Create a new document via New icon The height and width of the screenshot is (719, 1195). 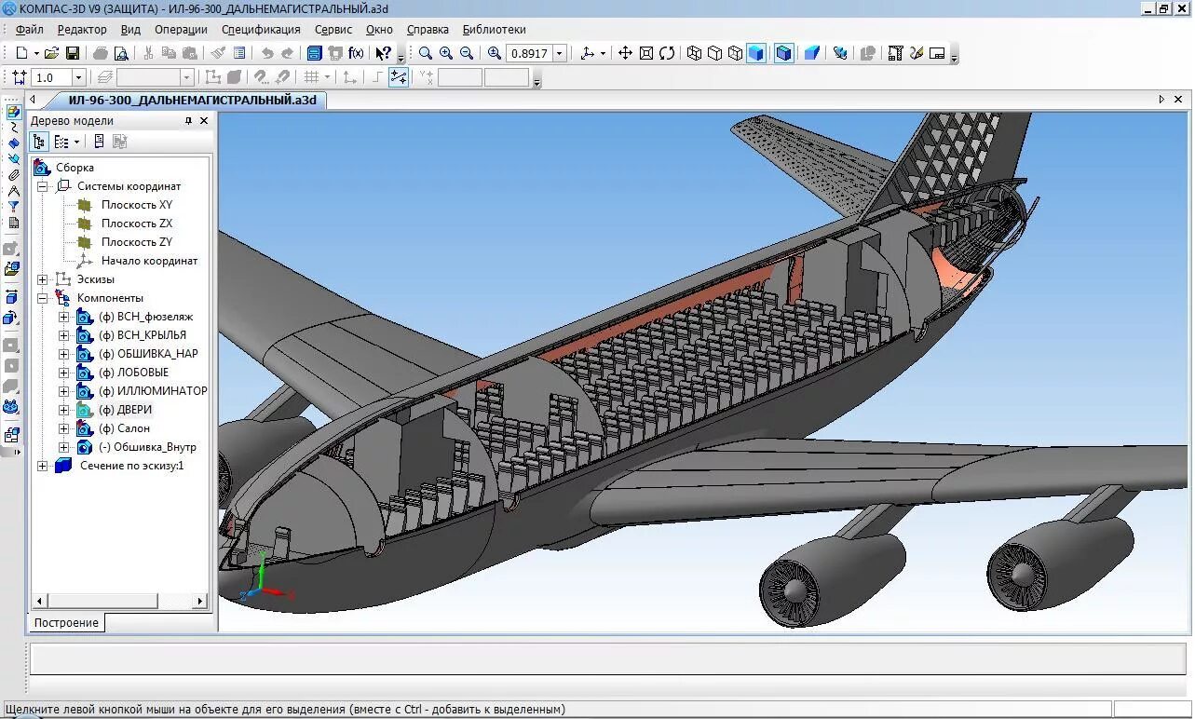tap(21, 53)
